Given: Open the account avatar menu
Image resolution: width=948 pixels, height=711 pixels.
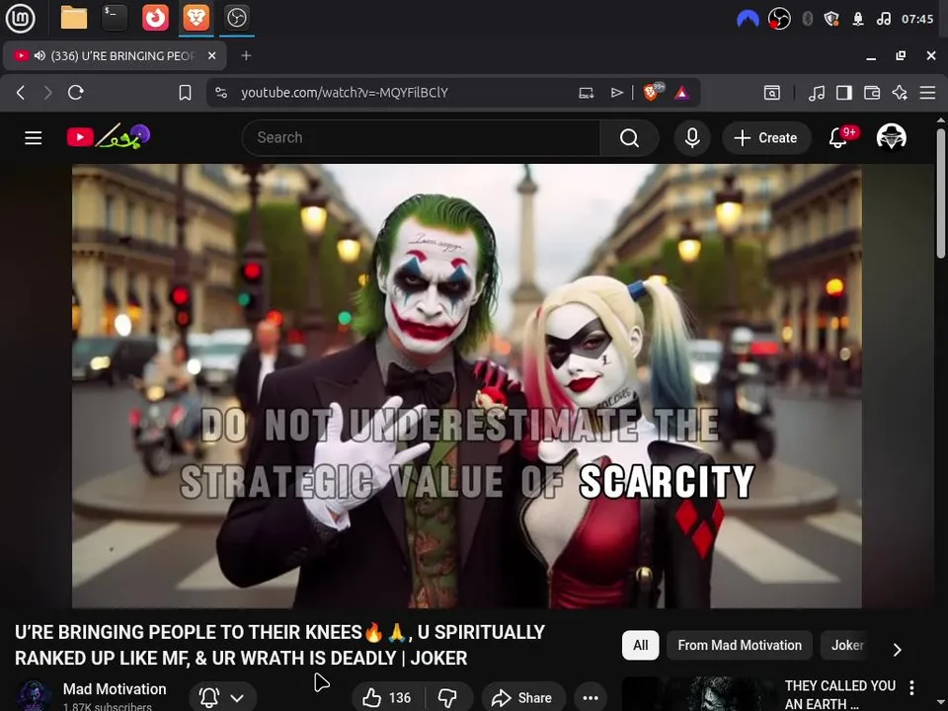Looking at the screenshot, I should click(x=891, y=137).
